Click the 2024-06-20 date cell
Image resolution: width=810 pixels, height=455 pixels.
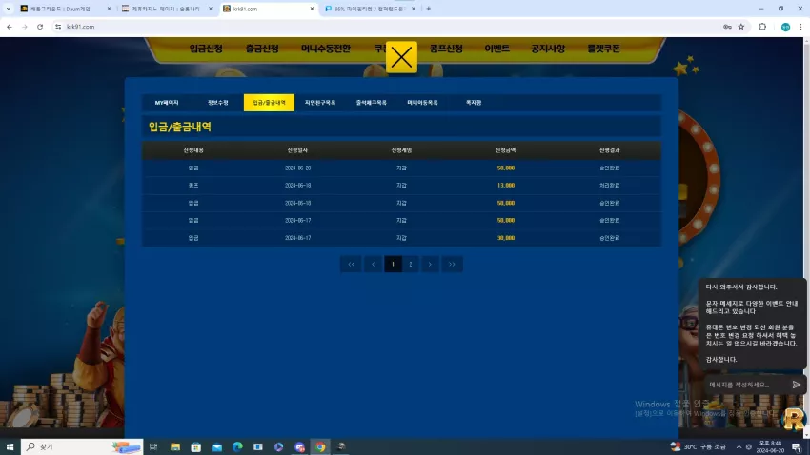pyautogui.click(x=297, y=168)
